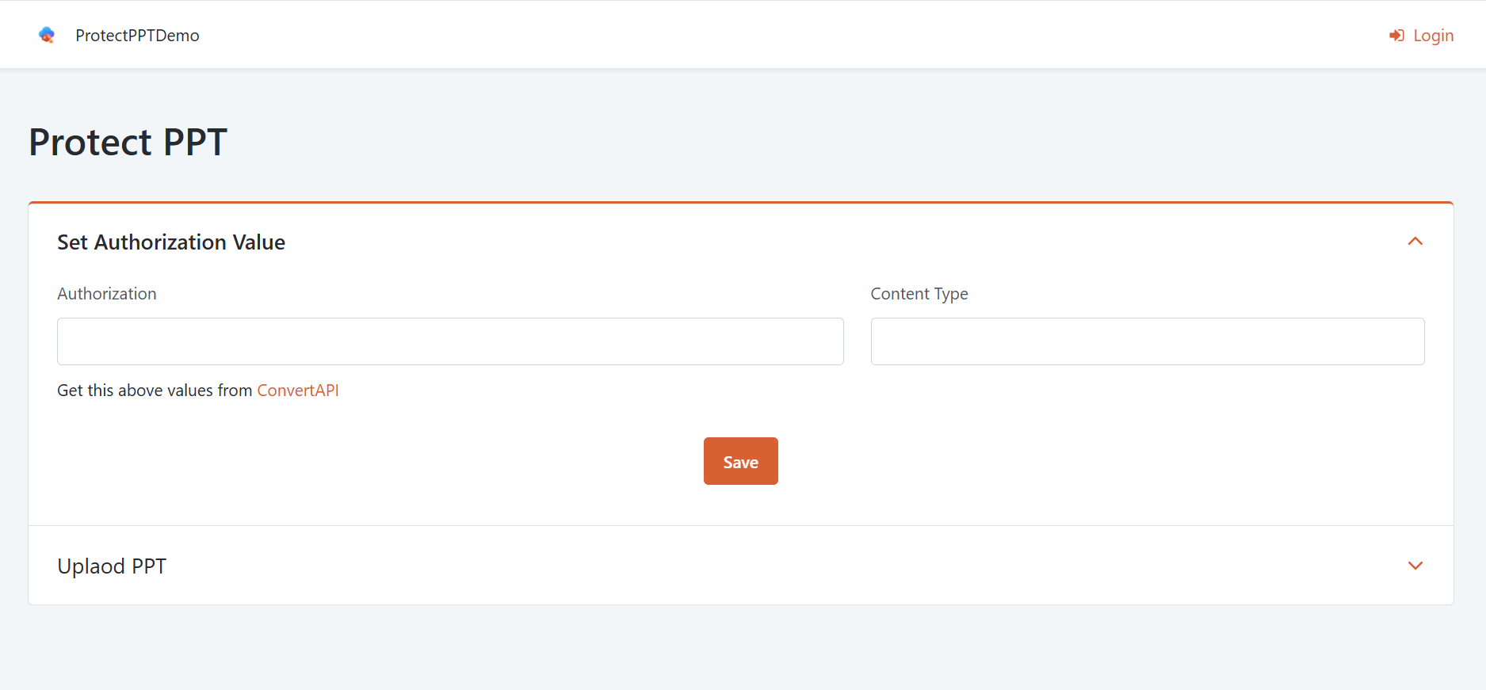1486x690 pixels.
Task: Click the collapse chevron on Set Authorization Value
Action: (x=1415, y=242)
